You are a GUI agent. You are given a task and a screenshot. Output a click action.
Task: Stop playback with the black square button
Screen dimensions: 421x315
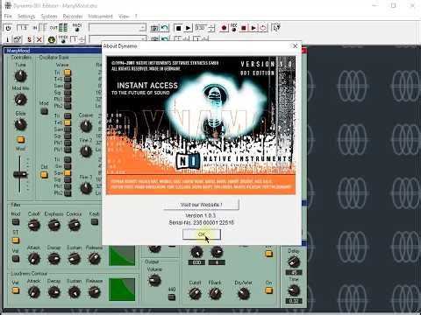(178, 28)
